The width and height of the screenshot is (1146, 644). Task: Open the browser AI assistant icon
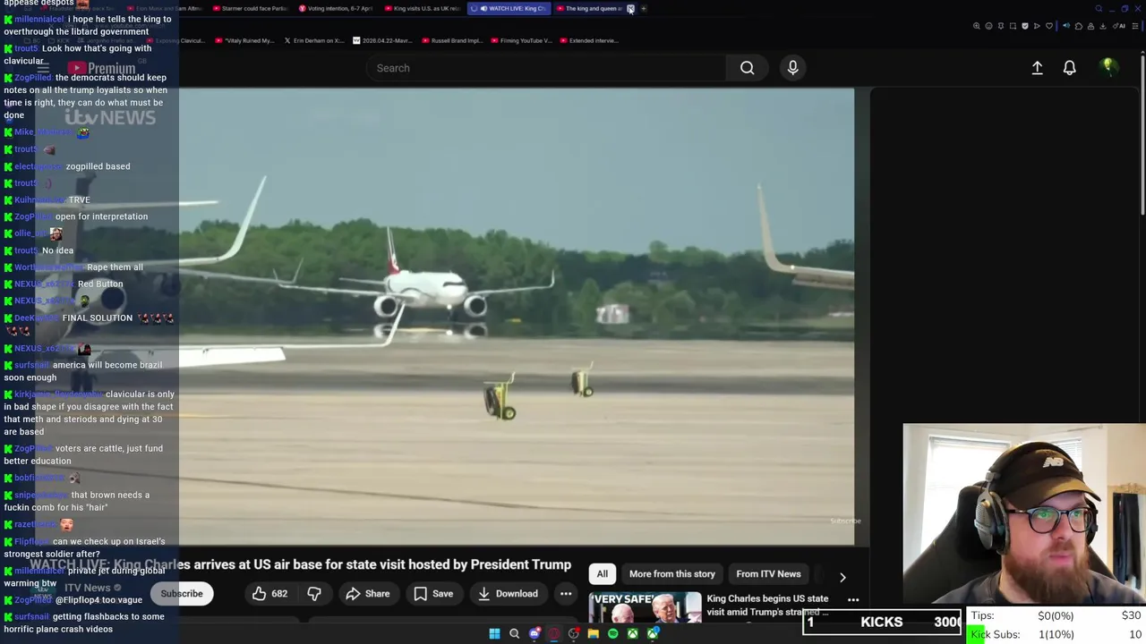(1119, 26)
